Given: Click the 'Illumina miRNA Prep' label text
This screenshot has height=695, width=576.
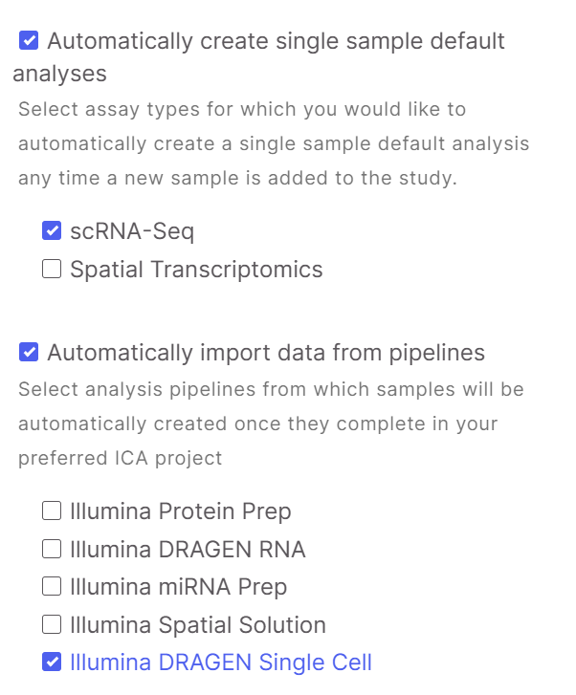Looking at the screenshot, I should click(178, 587).
